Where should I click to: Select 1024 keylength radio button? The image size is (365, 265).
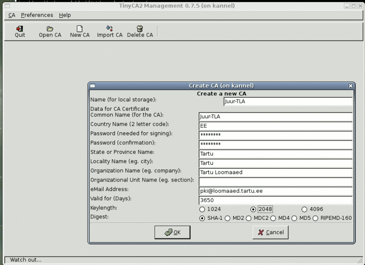pos(202,209)
